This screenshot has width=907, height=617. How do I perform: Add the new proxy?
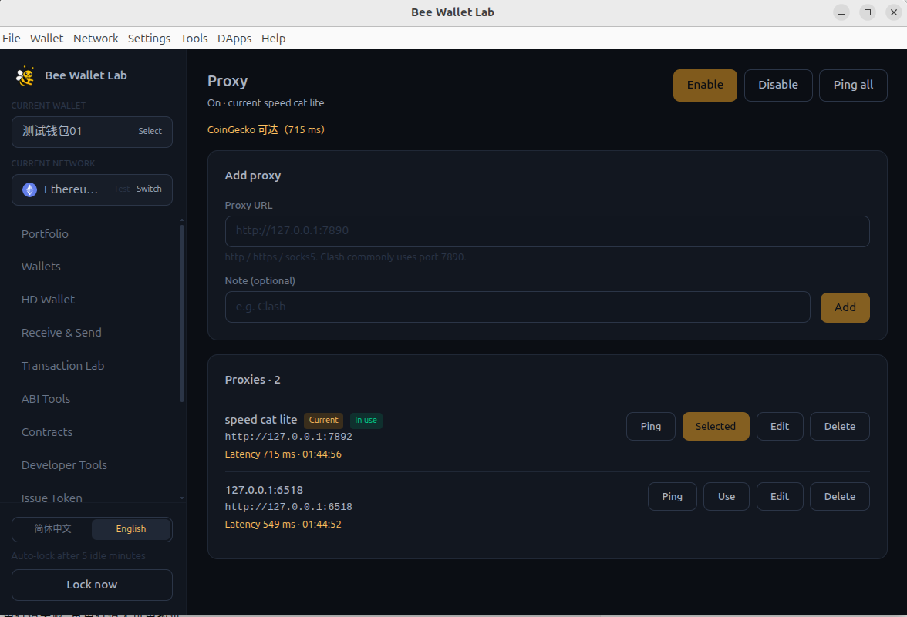click(845, 307)
